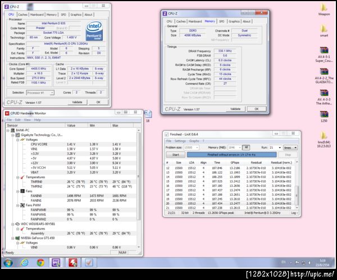Collapse the Gigabyte Technology node
Screen dimensions: 337x280
(13, 135)
